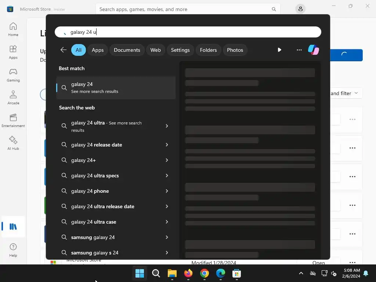The height and width of the screenshot is (282, 376).
Task: Expand chevron for galaxy 24 ultra case
Action: pyautogui.click(x=167, y=222)
